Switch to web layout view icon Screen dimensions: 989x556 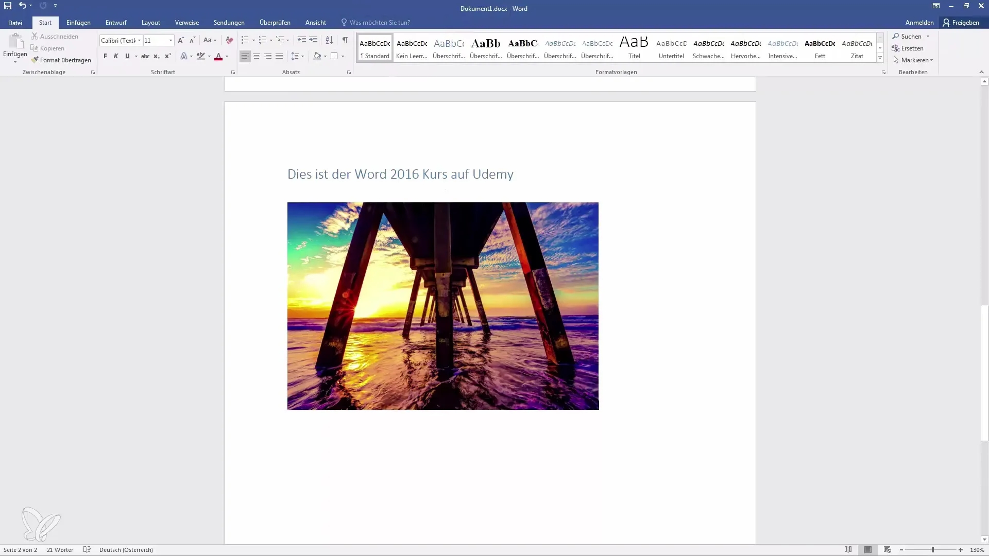pos(888,550)
